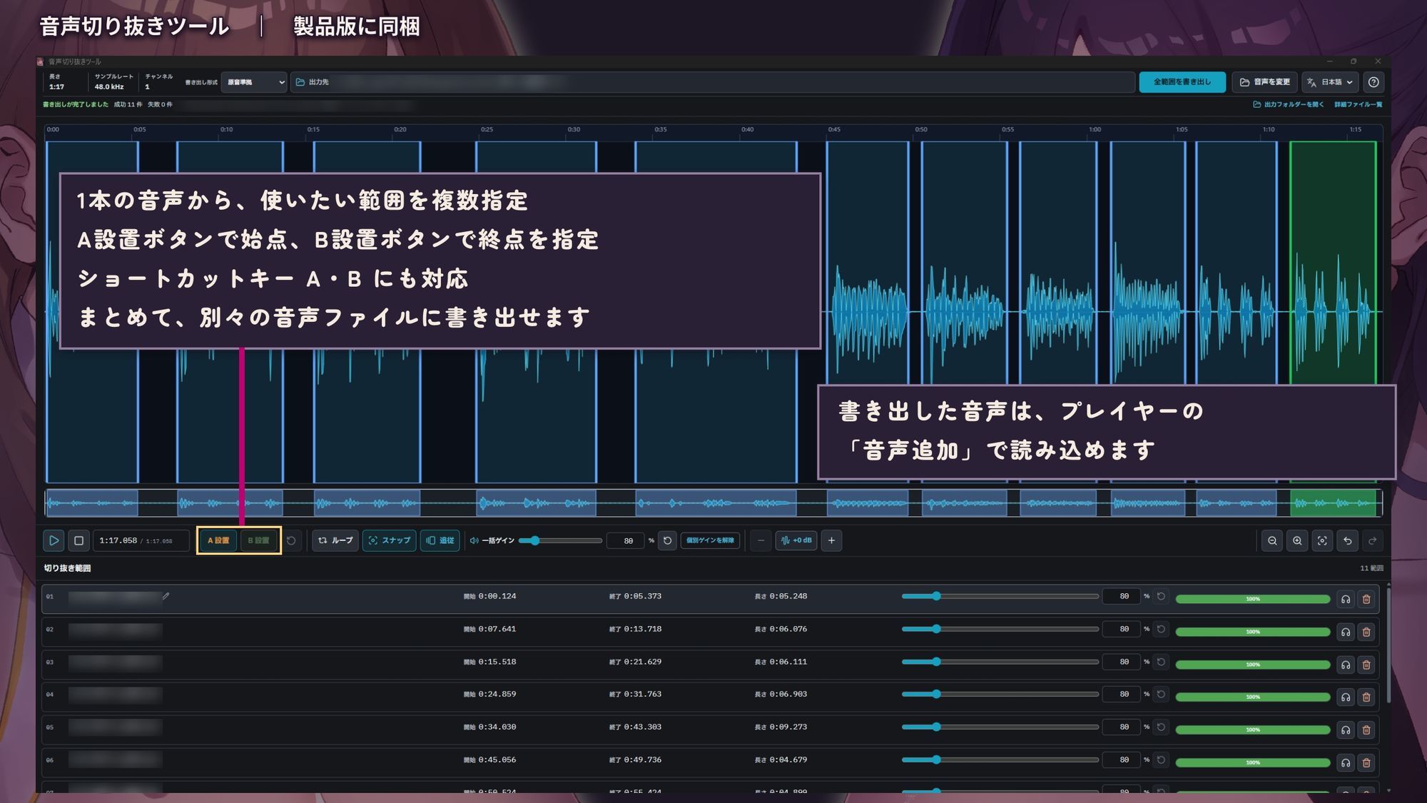Click 個別ゲインを解除 button
Viewport: 1427px width, 803px height.
tap(710, 540)
